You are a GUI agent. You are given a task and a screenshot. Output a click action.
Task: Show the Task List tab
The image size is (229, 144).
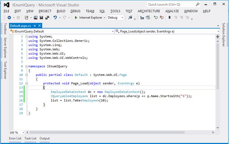pyautogui.click(x=30, y=138)
